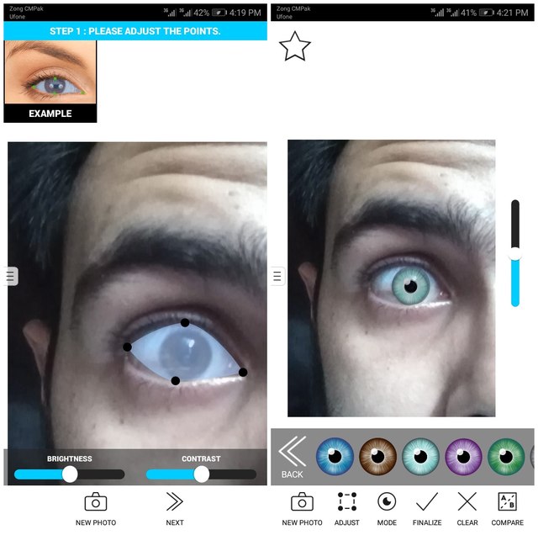Select the bottom eyelid control point
This screenshot has width=538, height=535.
point(176,380)
